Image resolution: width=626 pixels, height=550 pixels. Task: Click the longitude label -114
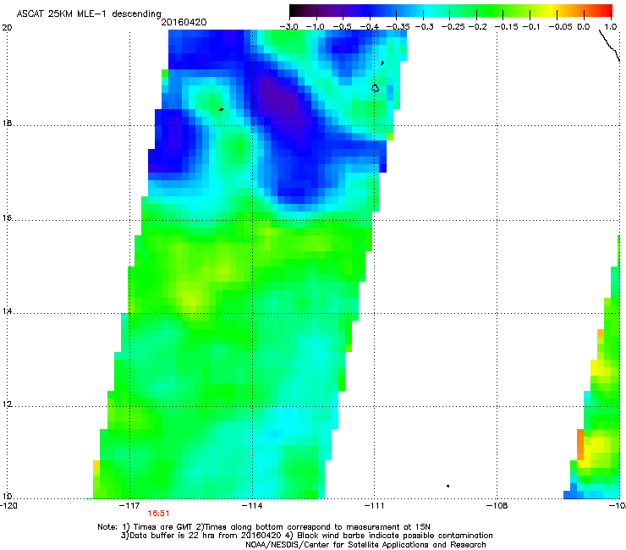[252, 506]
